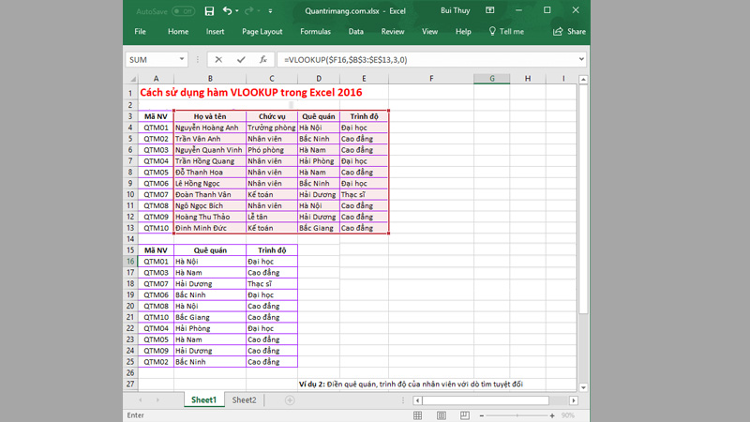Click the 'Ví dụ 2' note text
750x422 pixels.
(411, 384)
